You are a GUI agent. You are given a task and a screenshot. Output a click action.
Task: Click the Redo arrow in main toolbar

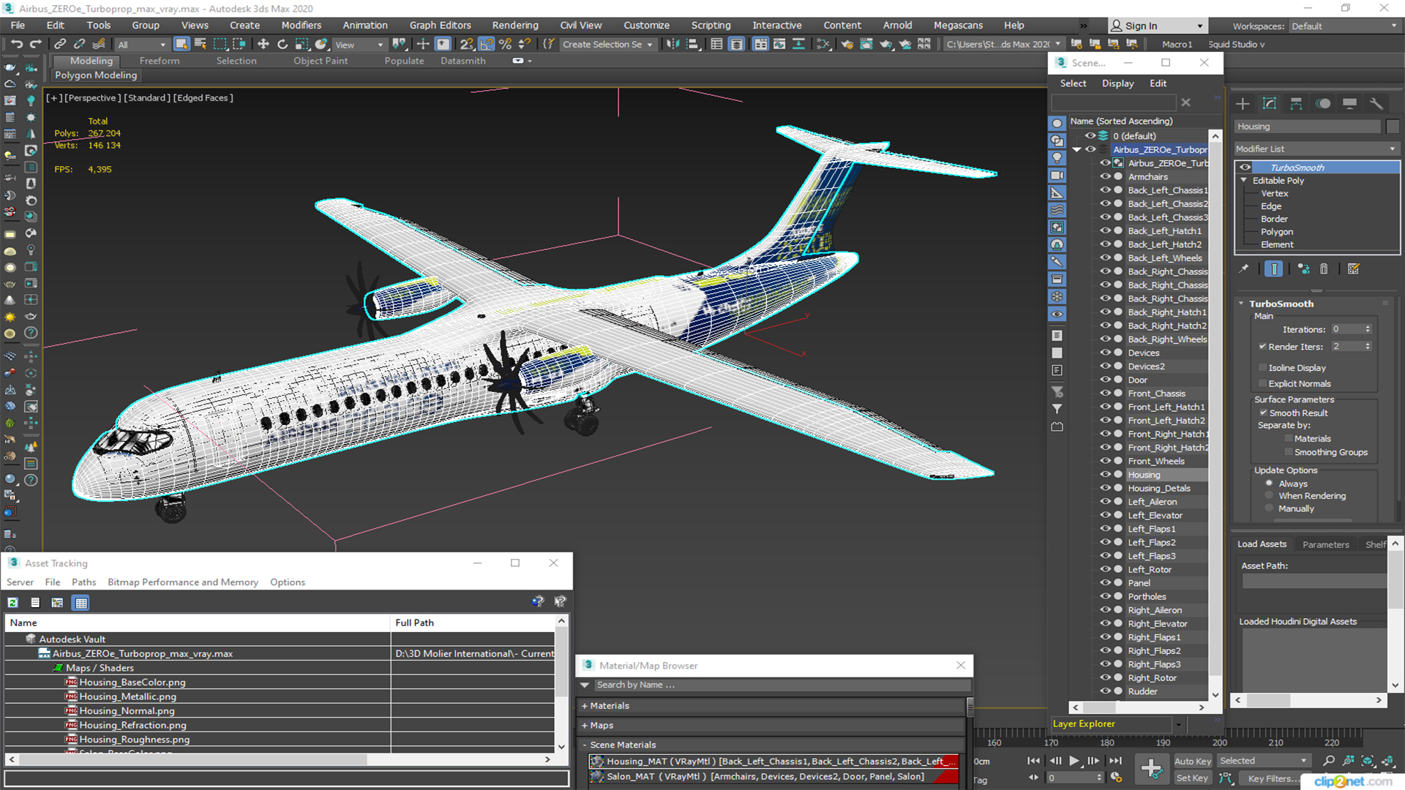[34, 44]
